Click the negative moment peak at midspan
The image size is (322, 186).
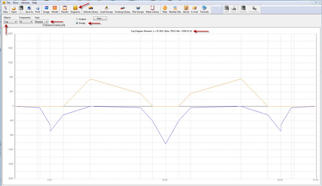tap(165, 144)
